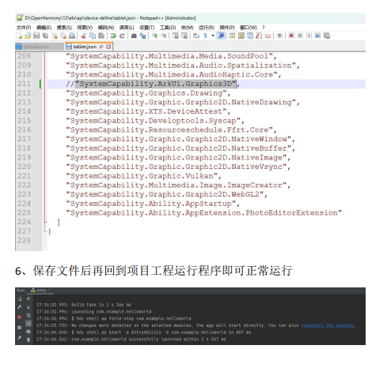The image size is (387, 379).
Task: Open the 插件(P) menu
Action: (x=227, y=28)
